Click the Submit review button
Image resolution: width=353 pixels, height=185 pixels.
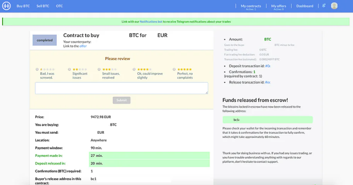point(121,100)
